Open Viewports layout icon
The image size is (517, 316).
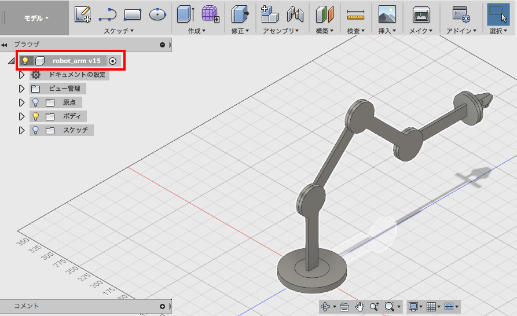(449, 307)
